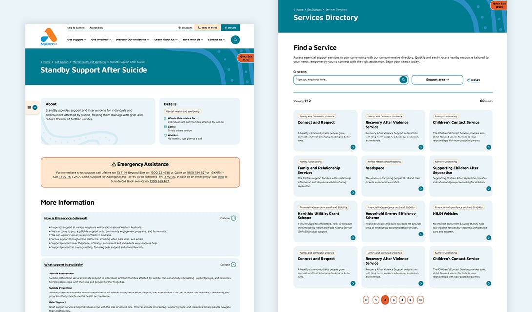The height and width of the screenshot is (312, 532).
Task: Open the headspace card arrow button
Action: click(421, 193)
